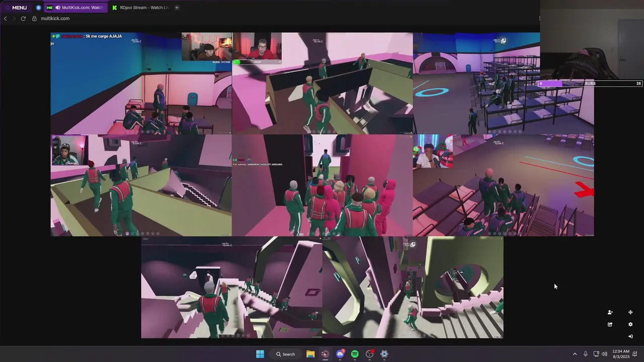Open a new browser tab
The image size is (644, 362).
coord(177,8)
